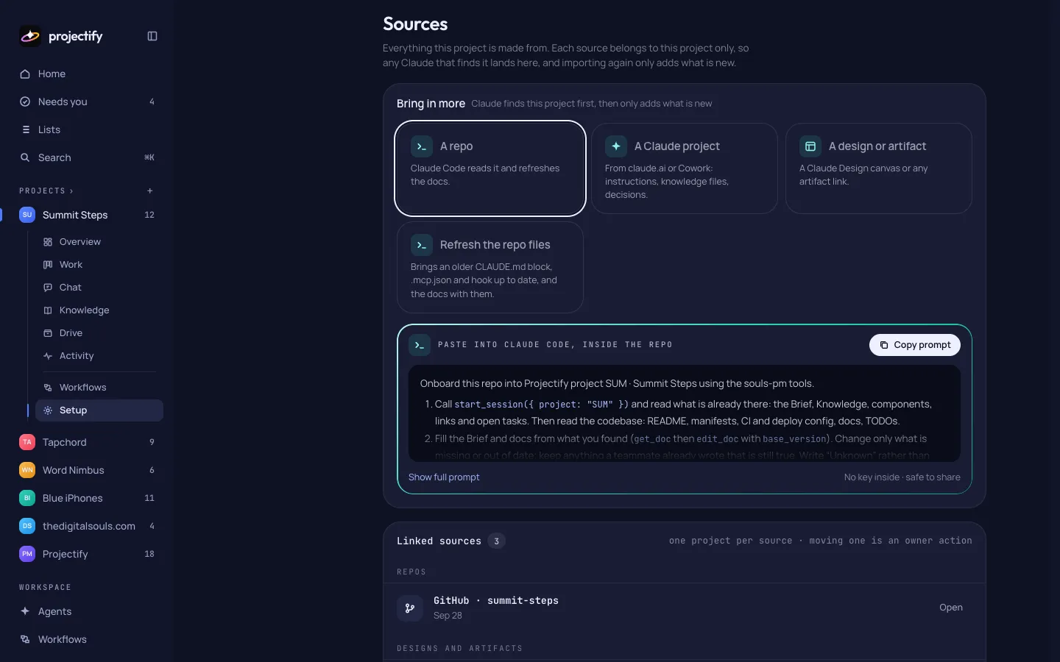Click the workspace Workflows icon

pyautogui.click(x=25, y=639)
